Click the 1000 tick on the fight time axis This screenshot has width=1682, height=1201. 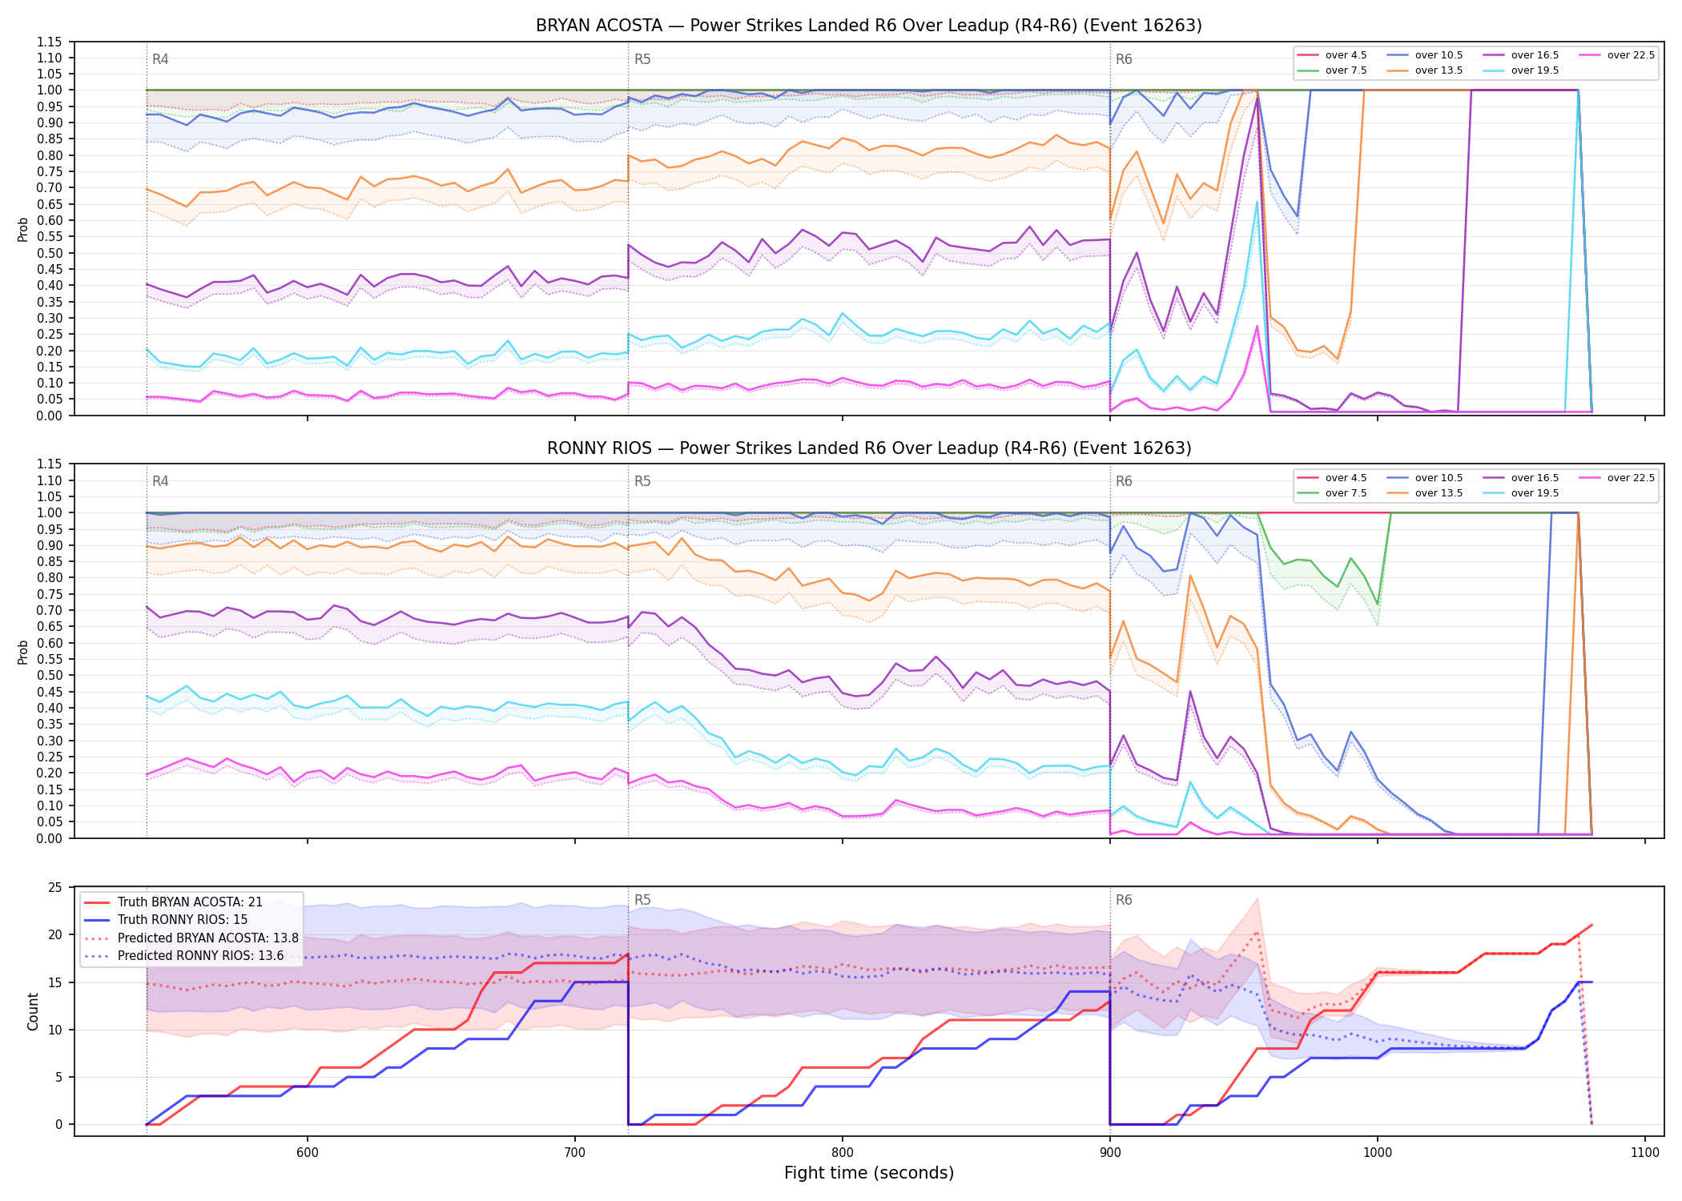[1378, 1152]
